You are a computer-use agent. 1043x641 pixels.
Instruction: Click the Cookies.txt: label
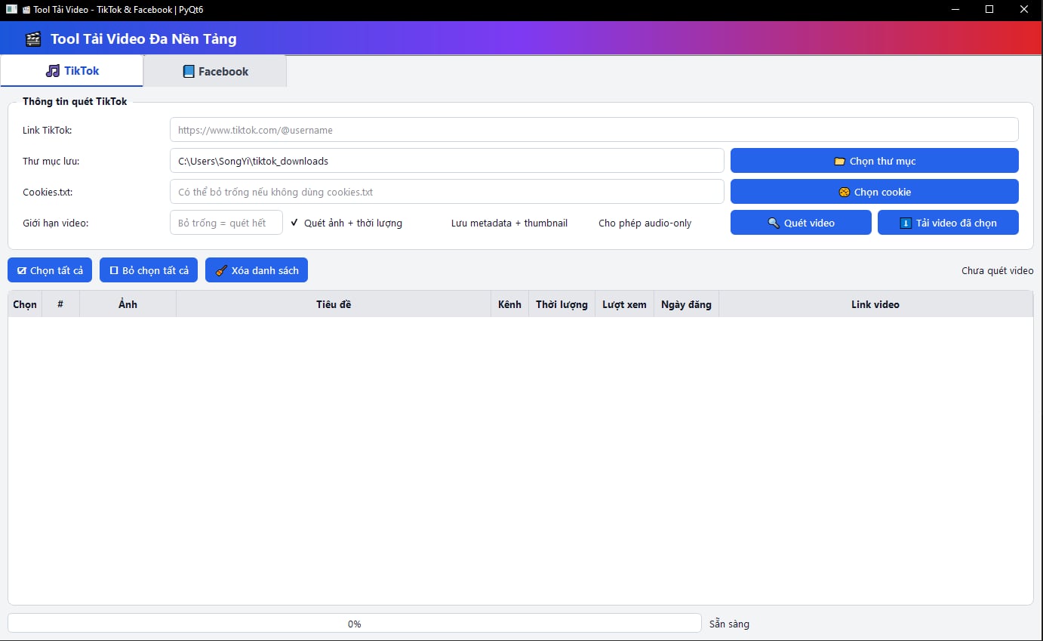(48, 192)
